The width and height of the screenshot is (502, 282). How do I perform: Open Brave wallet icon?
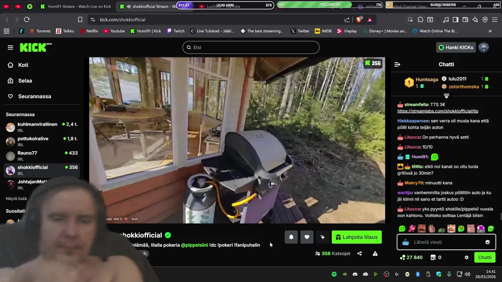pos(466,20)
